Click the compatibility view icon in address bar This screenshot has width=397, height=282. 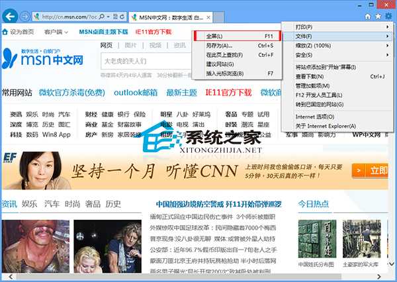115,17
